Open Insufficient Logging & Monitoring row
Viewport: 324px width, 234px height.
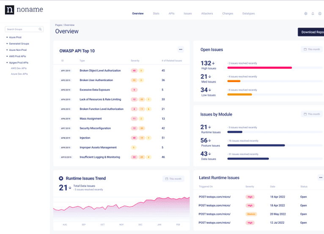(x=121, y=157)
